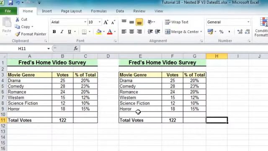
Task: Open the Customize Quick Access Toolbar arrow
Action: [39, 3]
